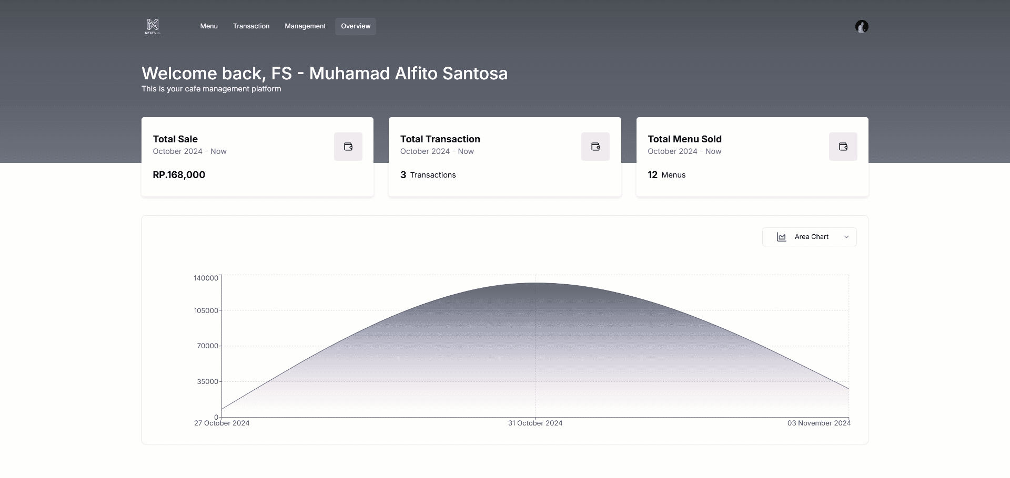
Task: Click the 3 Transactions count
Action: pyautogui.click(x=428, y=175)
